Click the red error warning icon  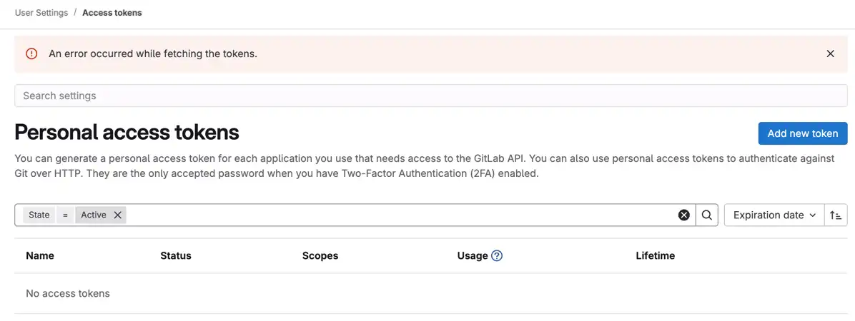pyautogui.click(x=31, y=53)
